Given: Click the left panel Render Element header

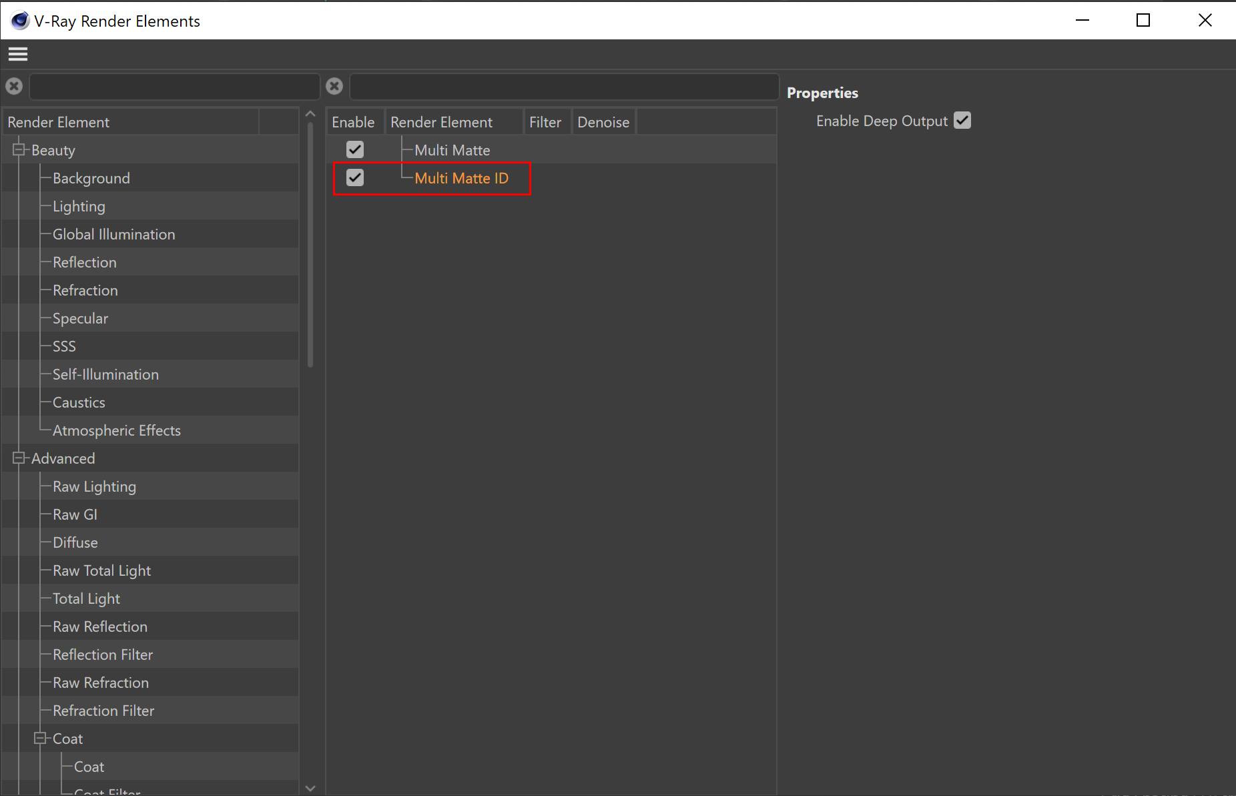Looking at the screenshot, I should [x=131, y=122].
